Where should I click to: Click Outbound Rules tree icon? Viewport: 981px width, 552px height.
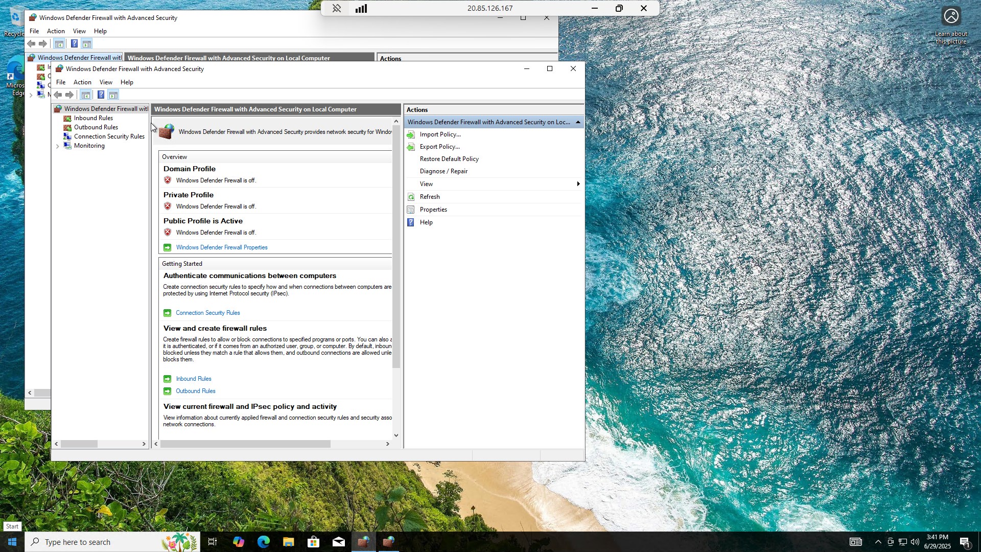click(67, 127)
